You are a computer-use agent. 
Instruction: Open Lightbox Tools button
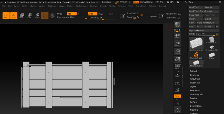tap(204, 31)
